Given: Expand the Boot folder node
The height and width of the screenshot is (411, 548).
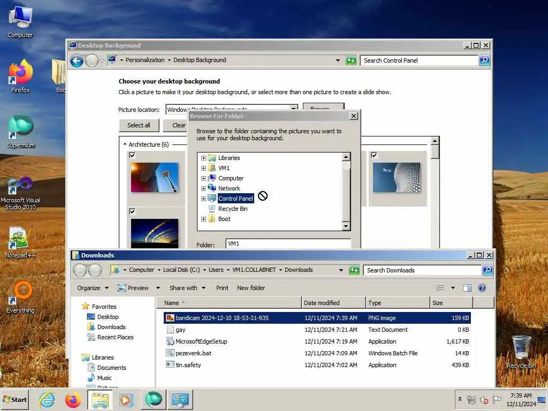Looking at the screenshot, I should (x=203, y=219).
